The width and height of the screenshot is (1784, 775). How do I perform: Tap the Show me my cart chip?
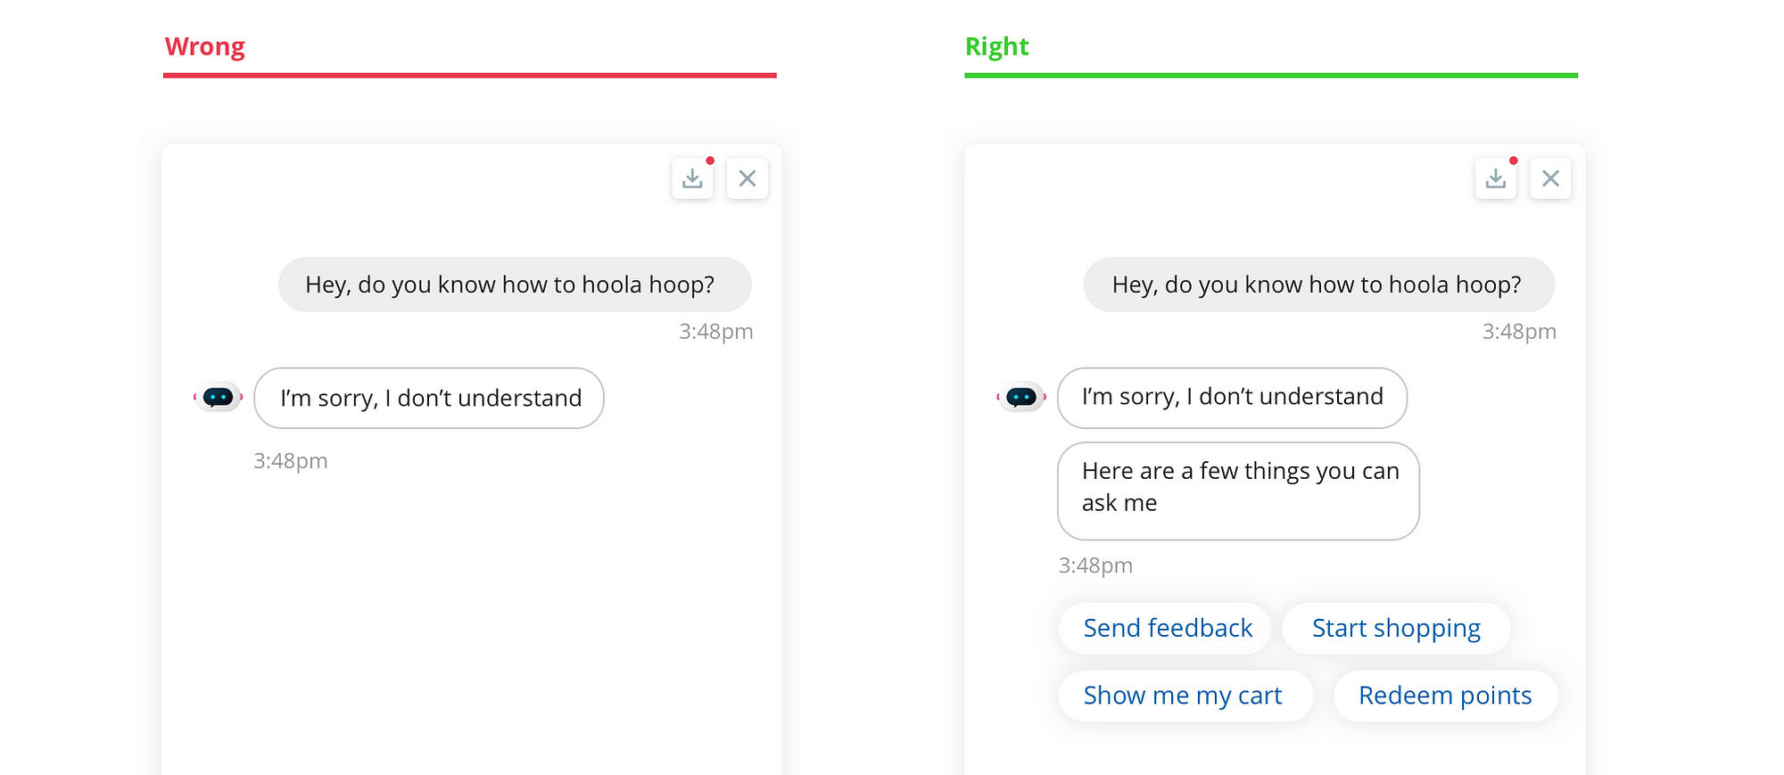tap(1183, 696)
